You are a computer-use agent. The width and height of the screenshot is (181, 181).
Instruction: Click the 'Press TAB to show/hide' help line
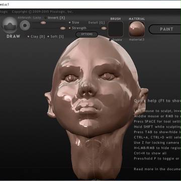[x=157, y=132]
